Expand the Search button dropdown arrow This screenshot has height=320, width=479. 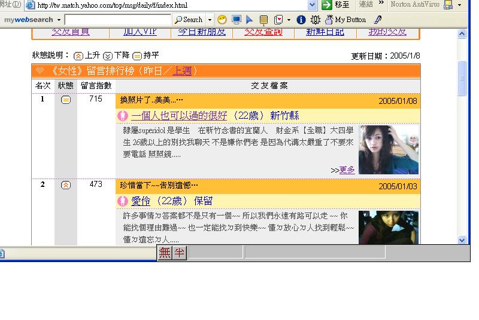210,20
